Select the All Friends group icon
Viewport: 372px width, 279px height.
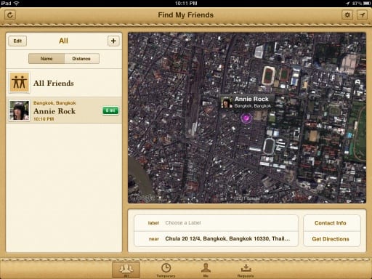click(20, 83)
